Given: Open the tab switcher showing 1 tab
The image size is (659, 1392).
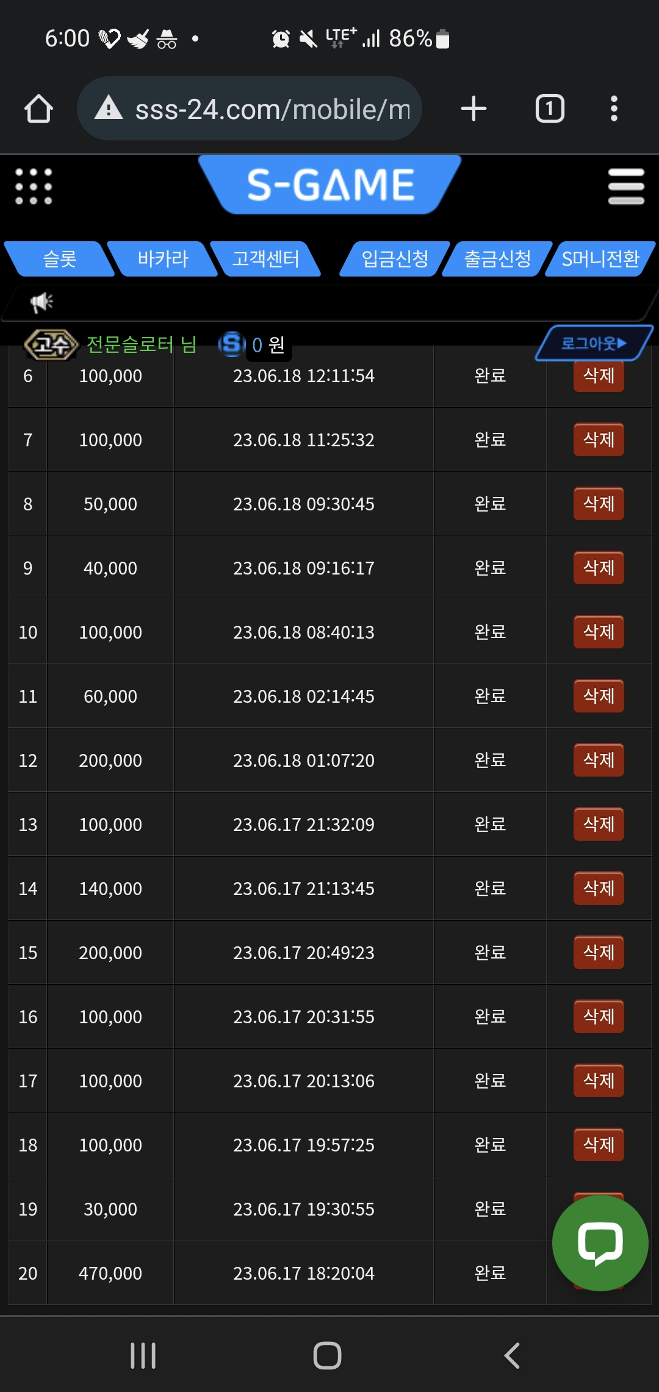Looking at the screenshot, I should (550, 109).
